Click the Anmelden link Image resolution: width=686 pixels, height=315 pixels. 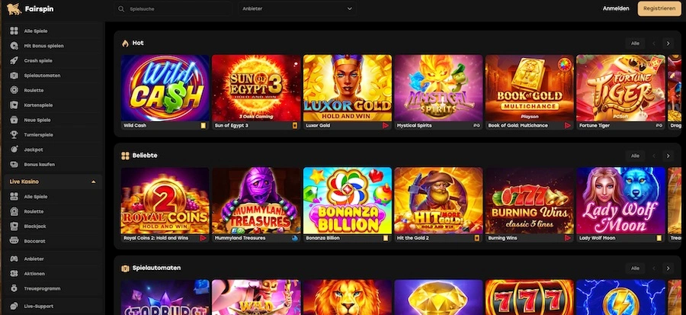616,8
